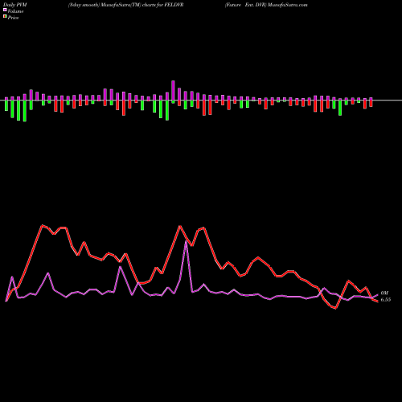This screenshot has width=402, height=402.
Task: Click the Price legend swatch
Action: point(5,16)
